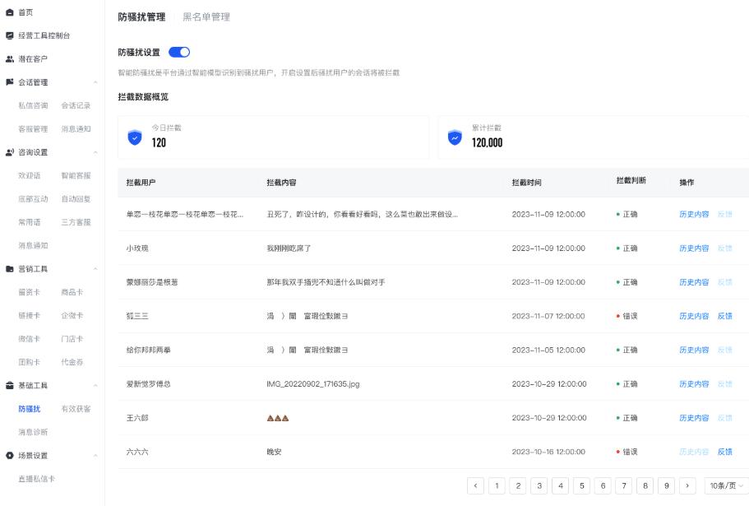Click the 会话管理 flag icon
749x506 pixels.
point(10,82)
